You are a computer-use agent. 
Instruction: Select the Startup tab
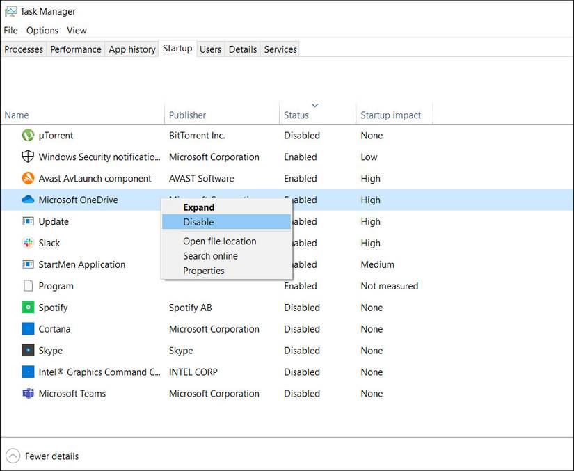[x=177, y=48]
